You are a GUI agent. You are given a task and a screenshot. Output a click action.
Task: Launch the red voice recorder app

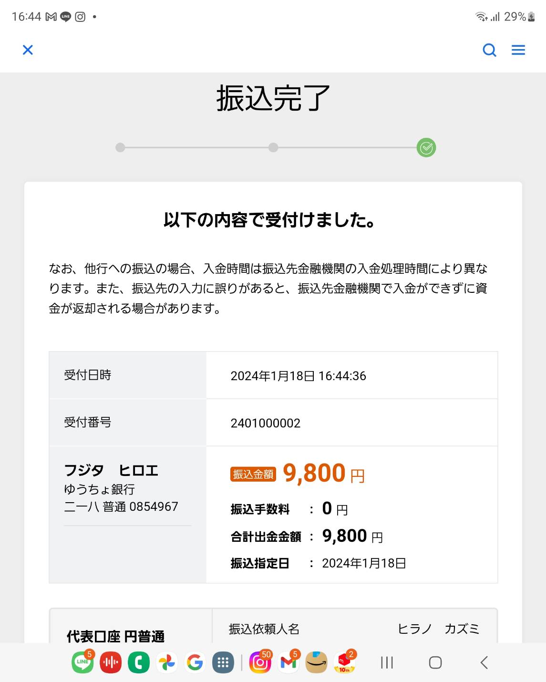click(x=111, y=662)
